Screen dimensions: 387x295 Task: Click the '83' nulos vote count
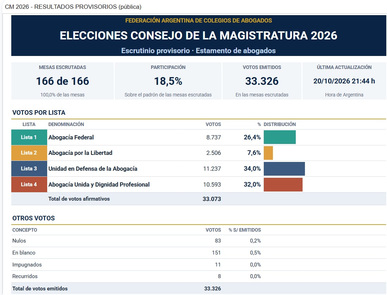click(x=218, y=241)
